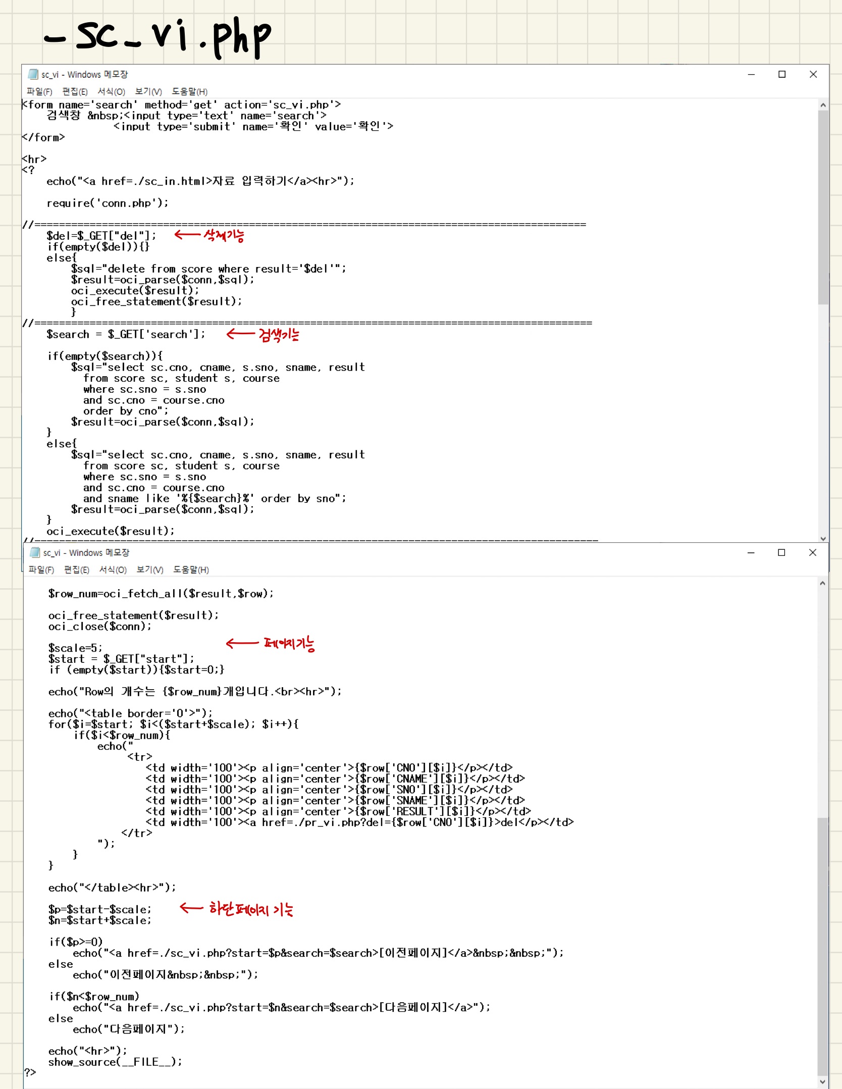Image resolution: width=842 pixels, height=1089 pixels.
Task: Click the $row_num=oci_fetch_all line
Action: 161,593
